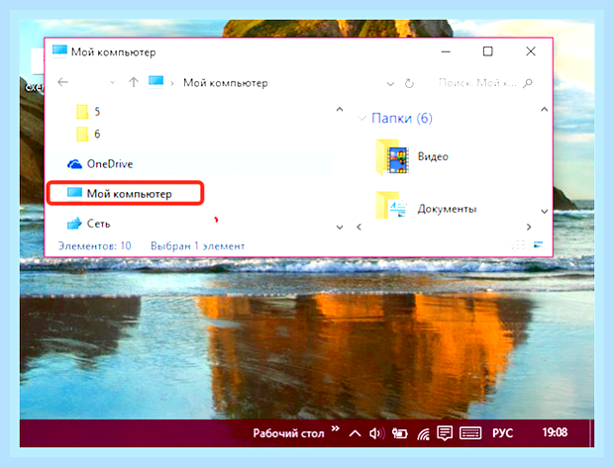Select 'Сеть' network item in sidebar
Image resolution: width=614 pixels, height=467 pixels.
click(89, 224)
